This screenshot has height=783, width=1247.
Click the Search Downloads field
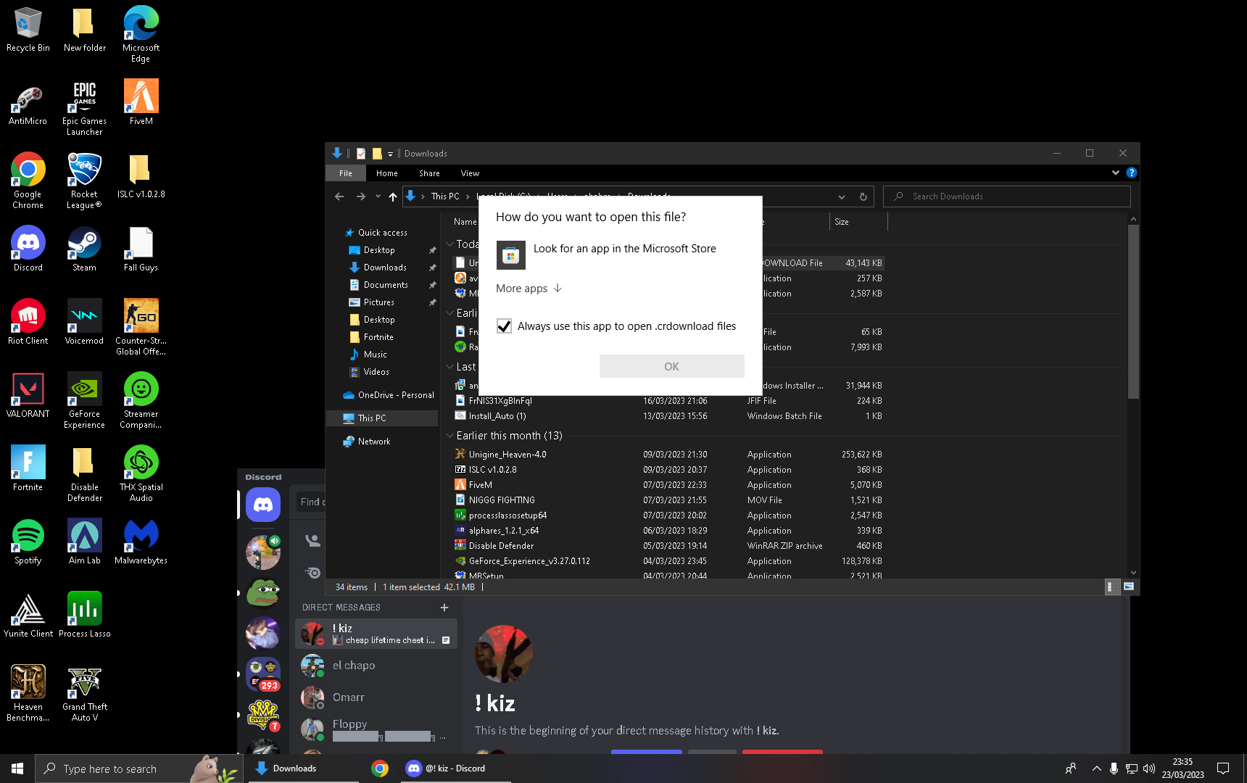1007,196
